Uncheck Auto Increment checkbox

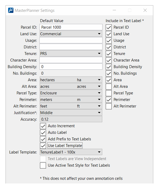click(43, 126)
